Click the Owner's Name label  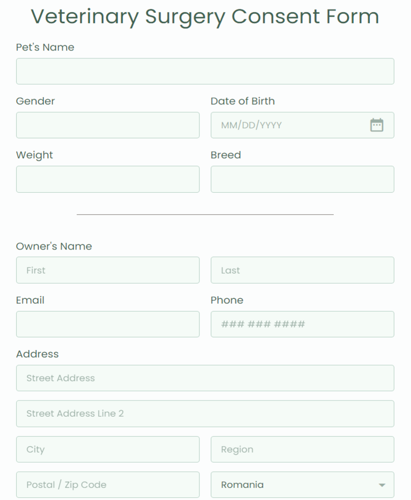54,246
